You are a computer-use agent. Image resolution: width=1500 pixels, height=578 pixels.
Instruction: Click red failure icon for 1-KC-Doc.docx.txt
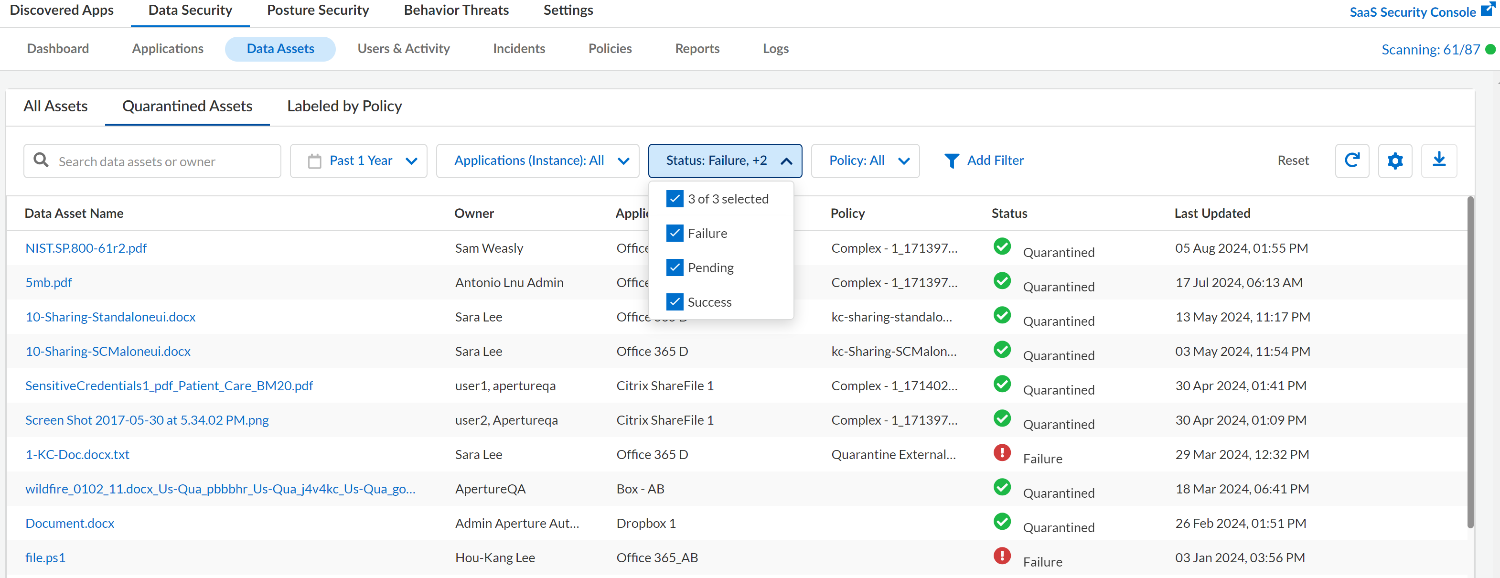click(x=1002, y=452)
